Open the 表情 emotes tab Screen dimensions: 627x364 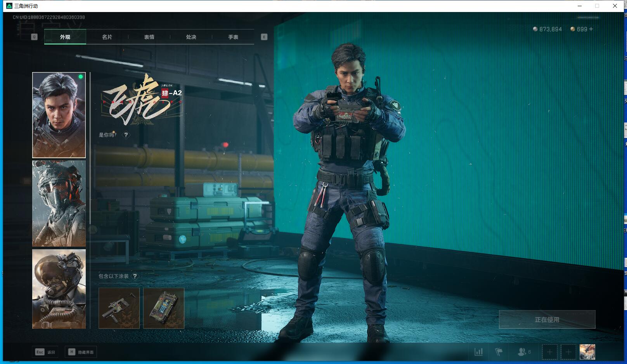[149, 37]
